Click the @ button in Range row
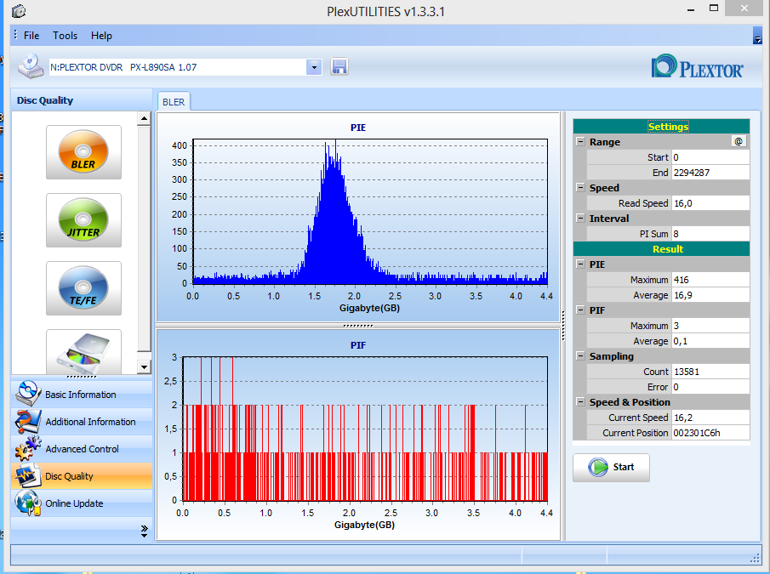 (739, 142)
